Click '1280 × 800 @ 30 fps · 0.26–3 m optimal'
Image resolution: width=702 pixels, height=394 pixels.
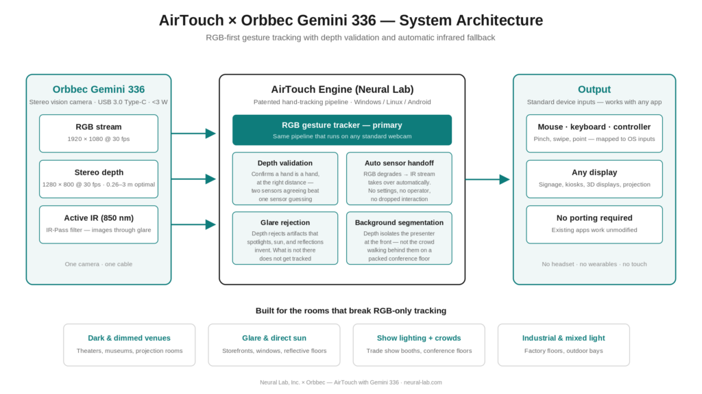99,185
